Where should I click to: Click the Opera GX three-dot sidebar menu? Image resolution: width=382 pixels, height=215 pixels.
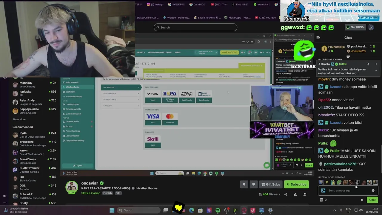point(4,202)
